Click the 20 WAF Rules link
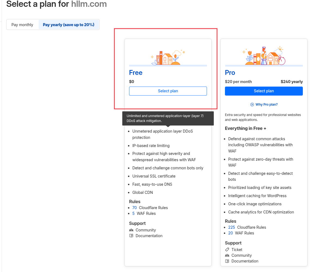This screenshot has height=272, width=311. (230, 233)
